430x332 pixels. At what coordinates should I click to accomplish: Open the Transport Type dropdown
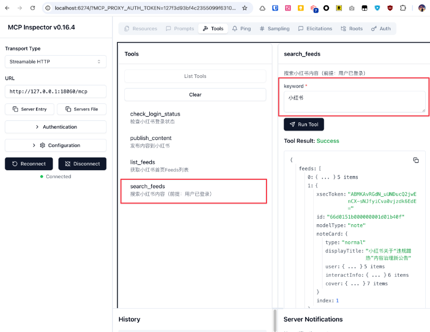pos(56,62)
